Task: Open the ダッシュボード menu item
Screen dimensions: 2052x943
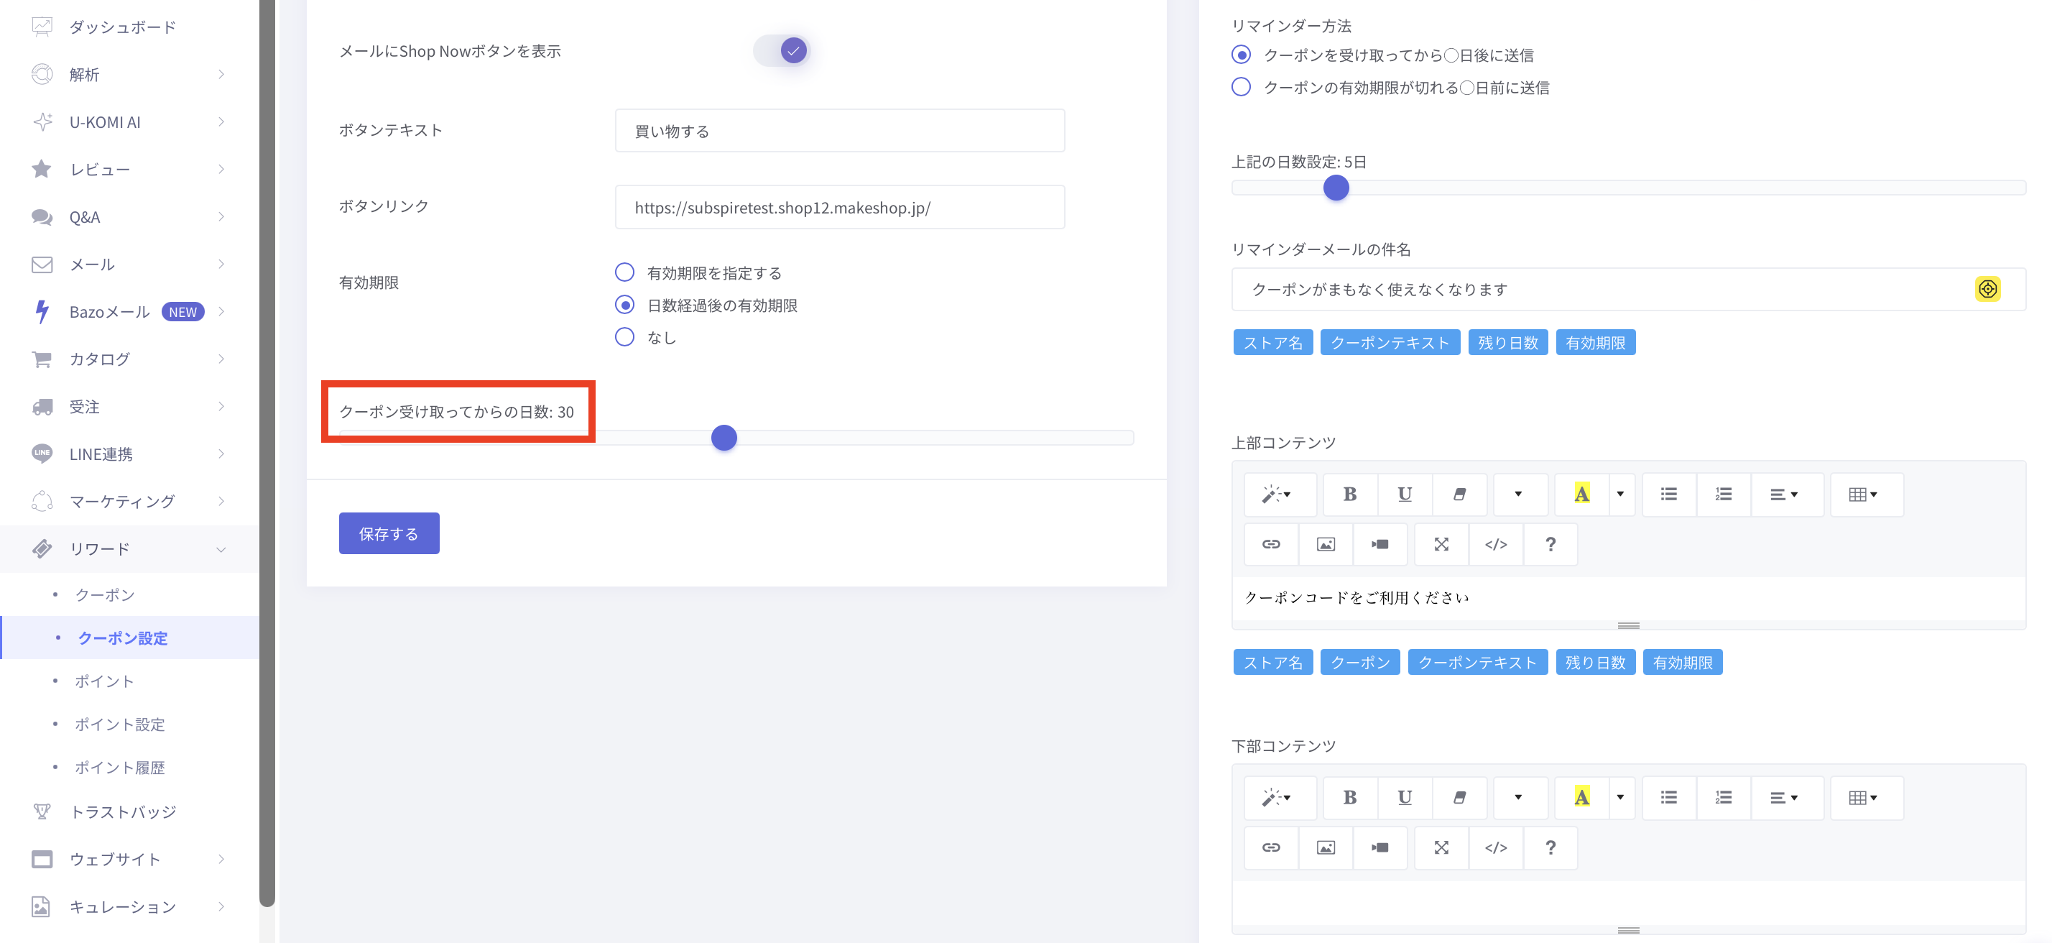Action: point(122,27)
